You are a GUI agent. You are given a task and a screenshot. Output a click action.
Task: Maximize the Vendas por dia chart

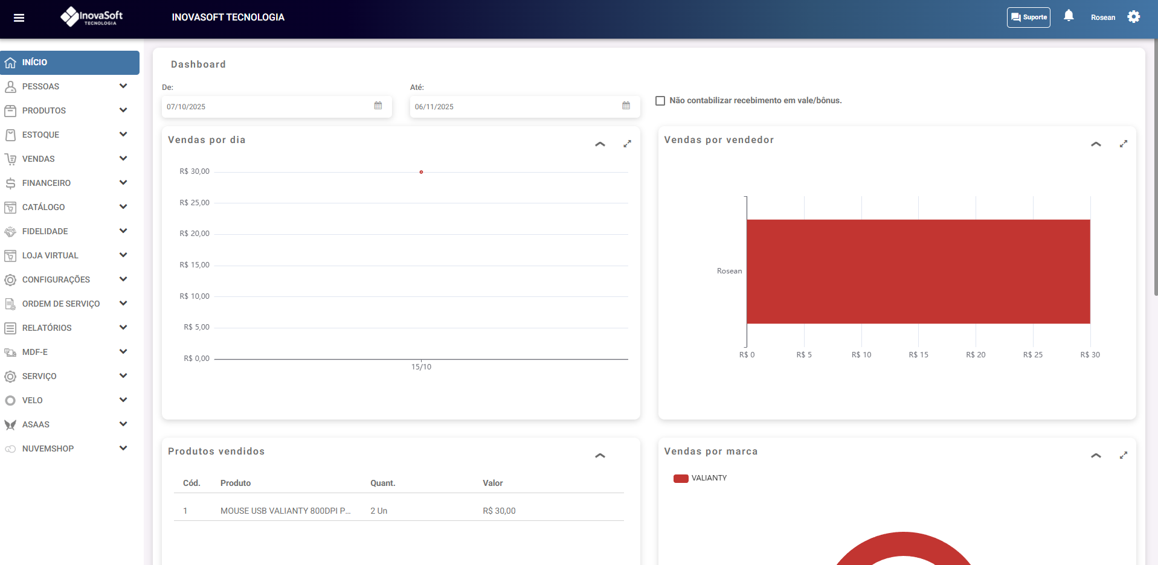pyautogui.click(x=627, y=144)
